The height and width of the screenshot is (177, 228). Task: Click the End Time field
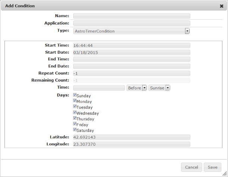point(131,59)
